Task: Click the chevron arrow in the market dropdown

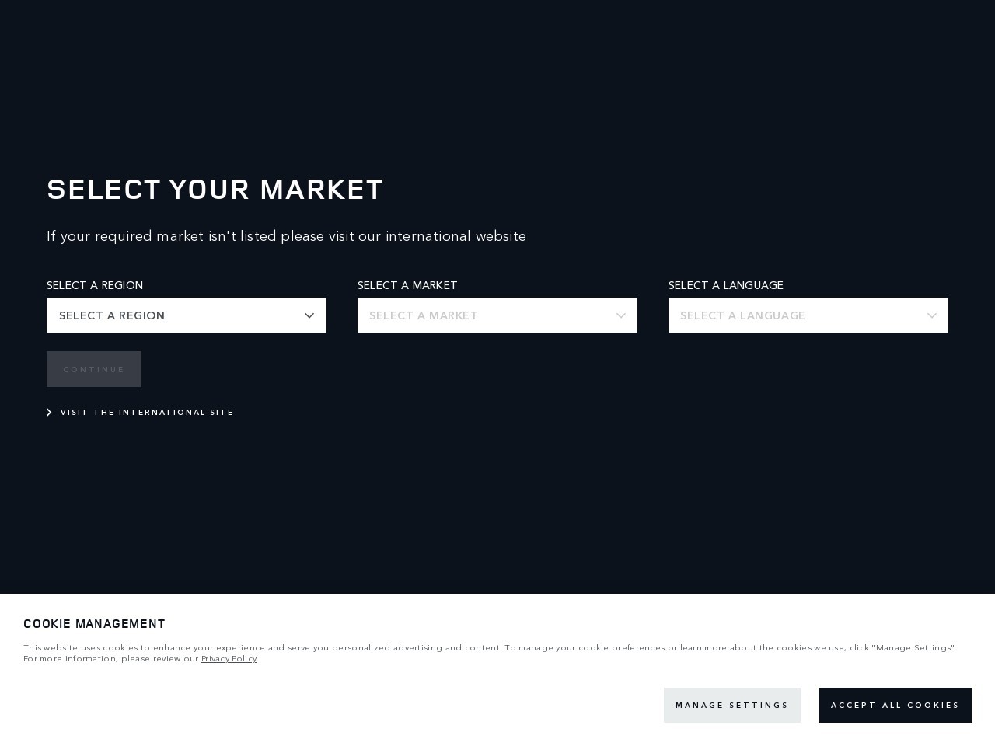Action: point(620,315)
